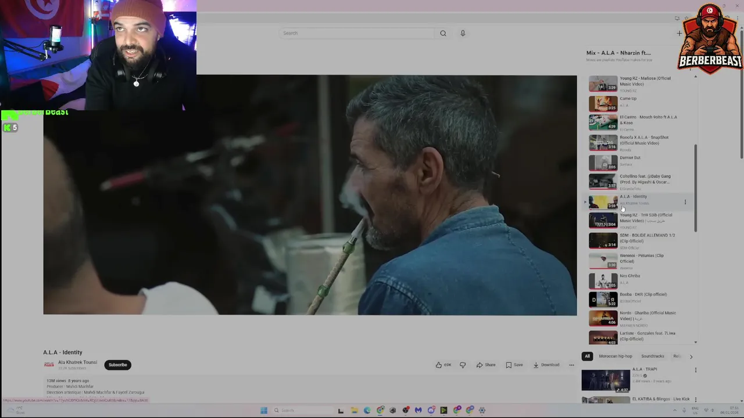This screenshot has width=744, height=418.
Task: Dislike the video with thumbs-down
Action: click(x=463, y=365)
